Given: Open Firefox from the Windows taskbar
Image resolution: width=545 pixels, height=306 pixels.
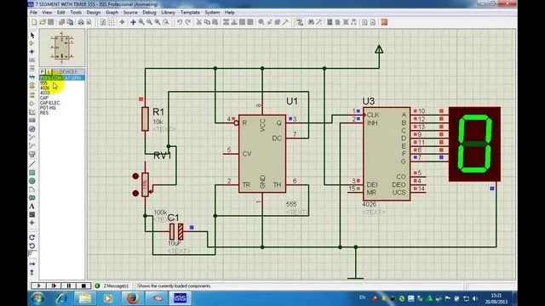Looking at the screenshot, I should (132, 298).
